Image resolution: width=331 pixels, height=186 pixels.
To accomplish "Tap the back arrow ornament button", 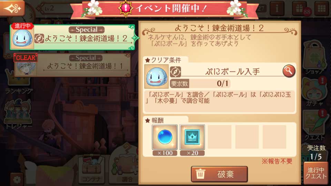I will tap(12, 8).
